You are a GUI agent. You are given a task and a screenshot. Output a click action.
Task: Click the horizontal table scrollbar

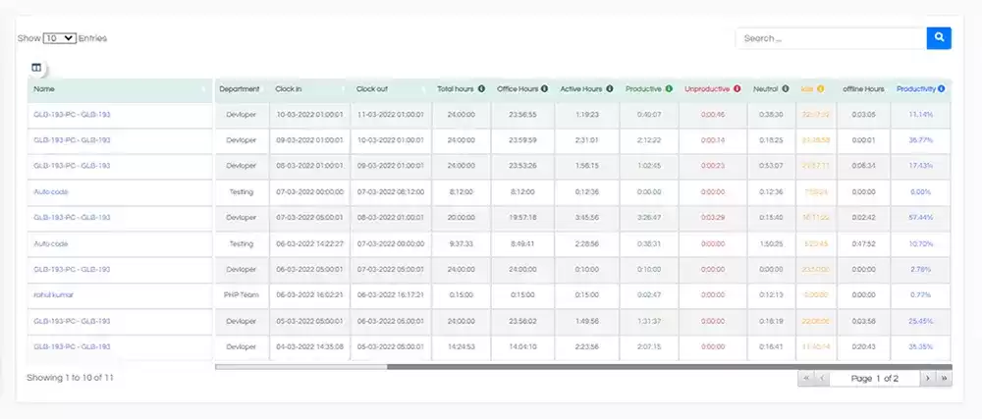300,367
